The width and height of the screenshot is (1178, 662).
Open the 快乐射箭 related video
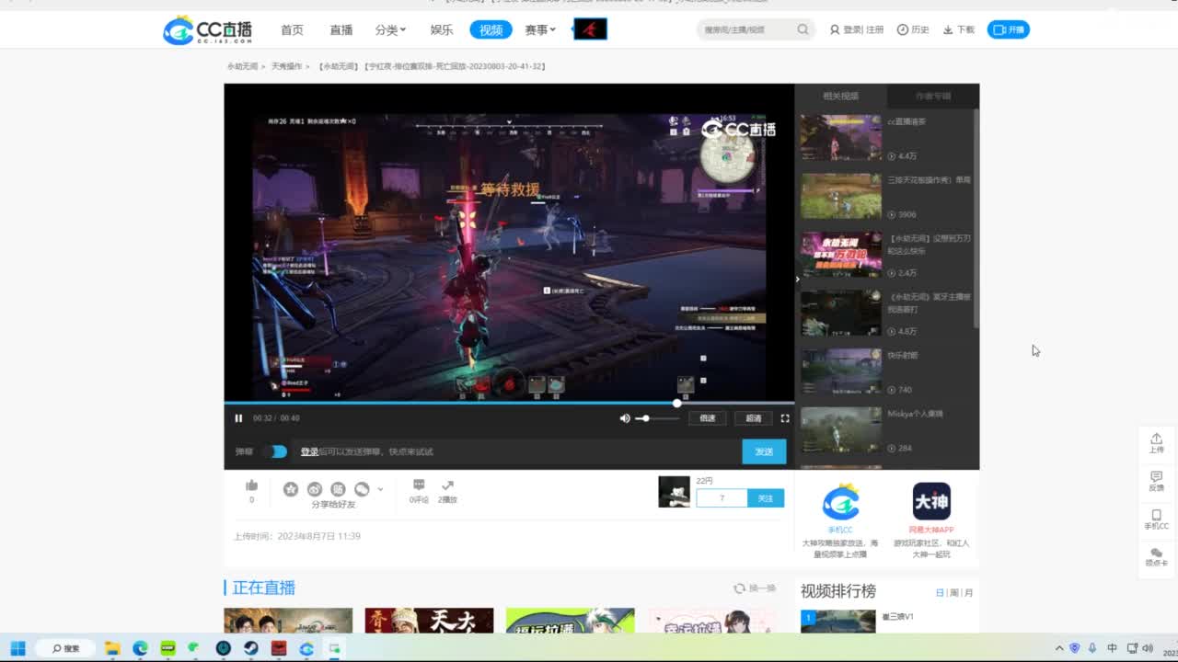coord(886,371)
